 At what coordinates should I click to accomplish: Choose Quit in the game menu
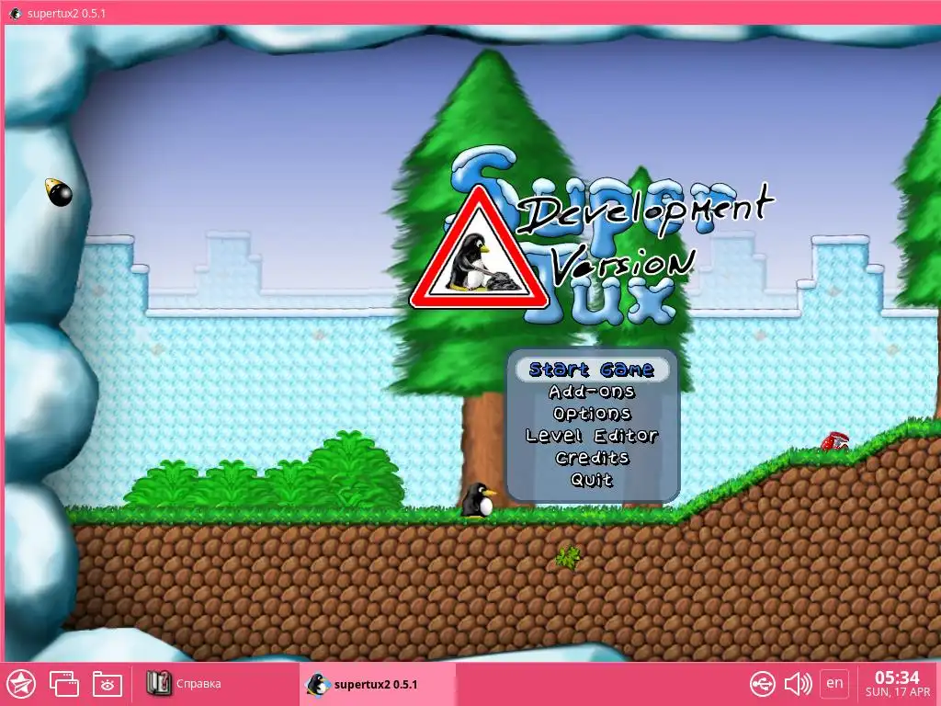click(x=592, y=480)
